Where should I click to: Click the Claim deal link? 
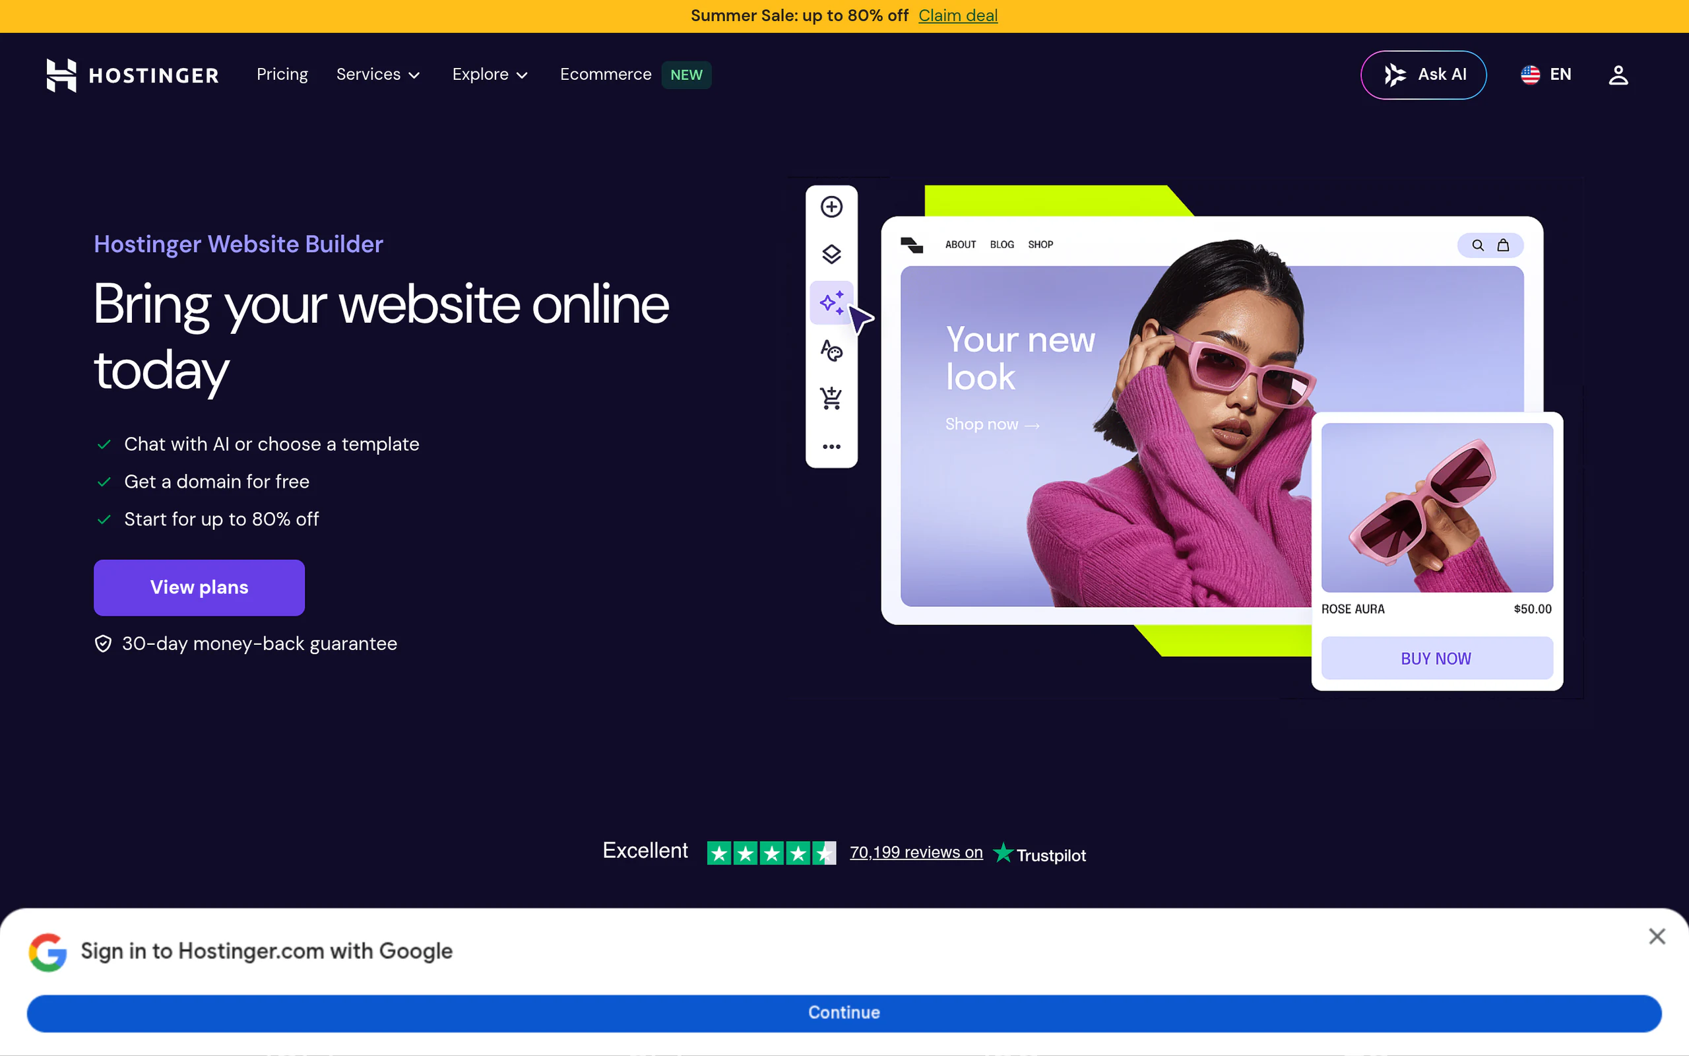click(x=957, y=15)
